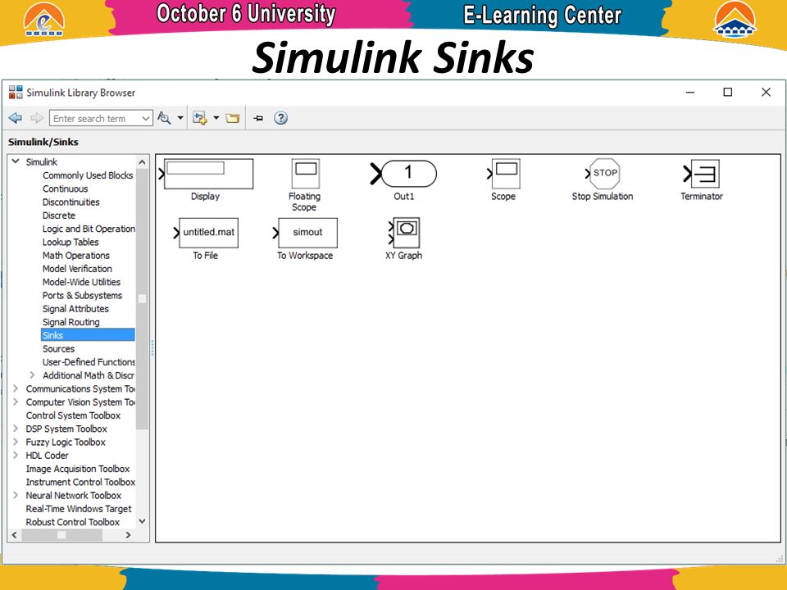Collapse the Simulink tree node
The height and width of the screenshot is (590, 787).
click(16, 161)
